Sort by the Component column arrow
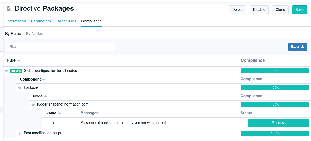Viewport: 311px width, 141px height. [x=44, y=79]
